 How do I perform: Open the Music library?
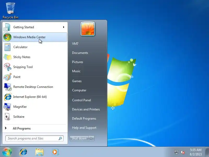coord(76,71)
